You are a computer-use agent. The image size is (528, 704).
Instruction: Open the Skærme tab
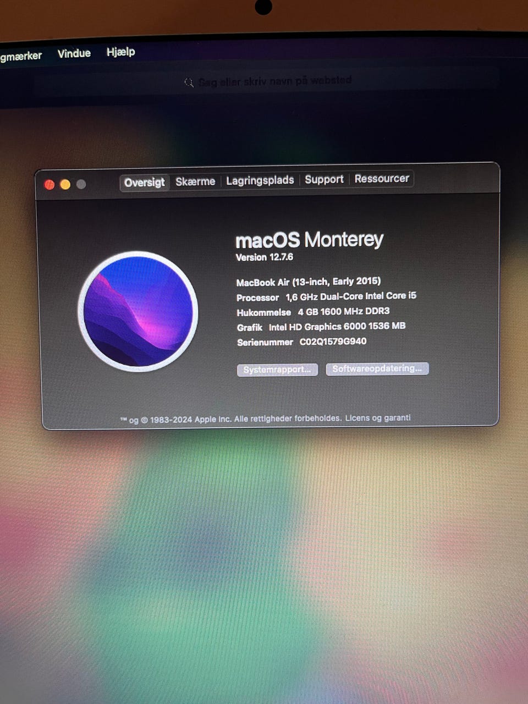[195, 181]
